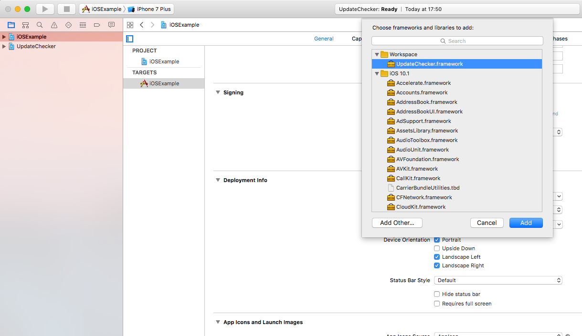The width and height of the screenshot is (582, 336).
Task: Cancel the framework picker dialog
Action: pyautogui.click(x=487, y=223)
